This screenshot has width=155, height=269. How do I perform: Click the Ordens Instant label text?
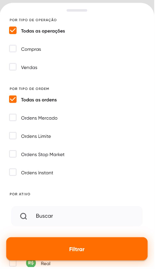click(x=37, y=173)
